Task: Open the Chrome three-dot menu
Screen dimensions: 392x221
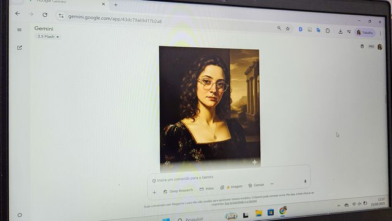Action: point(380,33)
